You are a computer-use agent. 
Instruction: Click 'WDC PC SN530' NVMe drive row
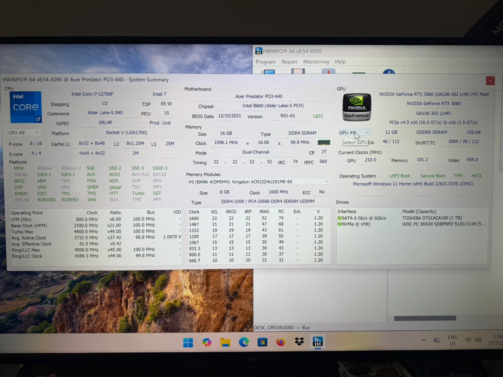point(444,224)
